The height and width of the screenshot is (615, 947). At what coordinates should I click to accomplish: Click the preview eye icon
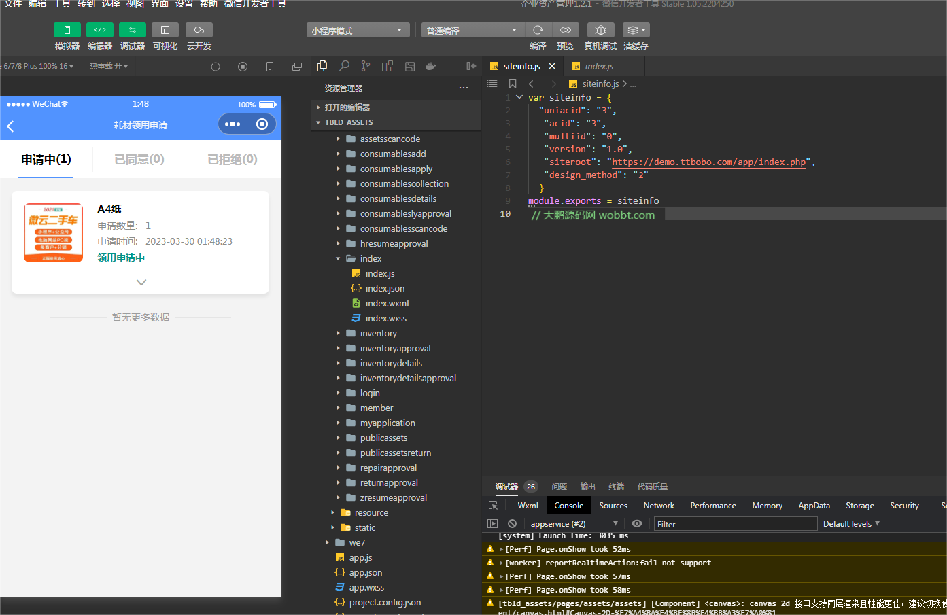565,30
